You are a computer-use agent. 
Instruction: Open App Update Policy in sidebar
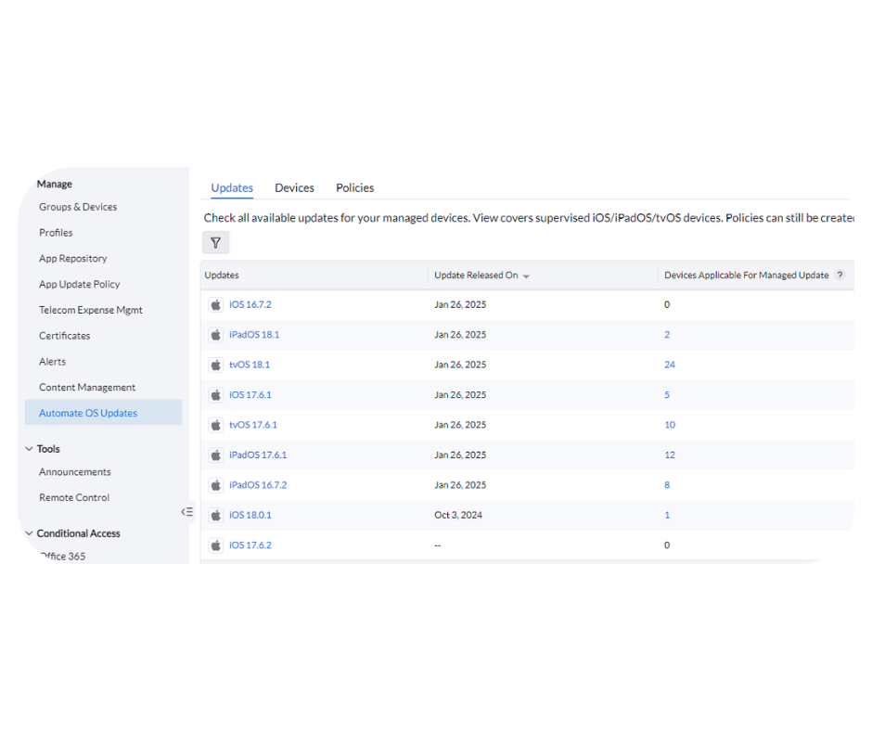coord(80,284)
